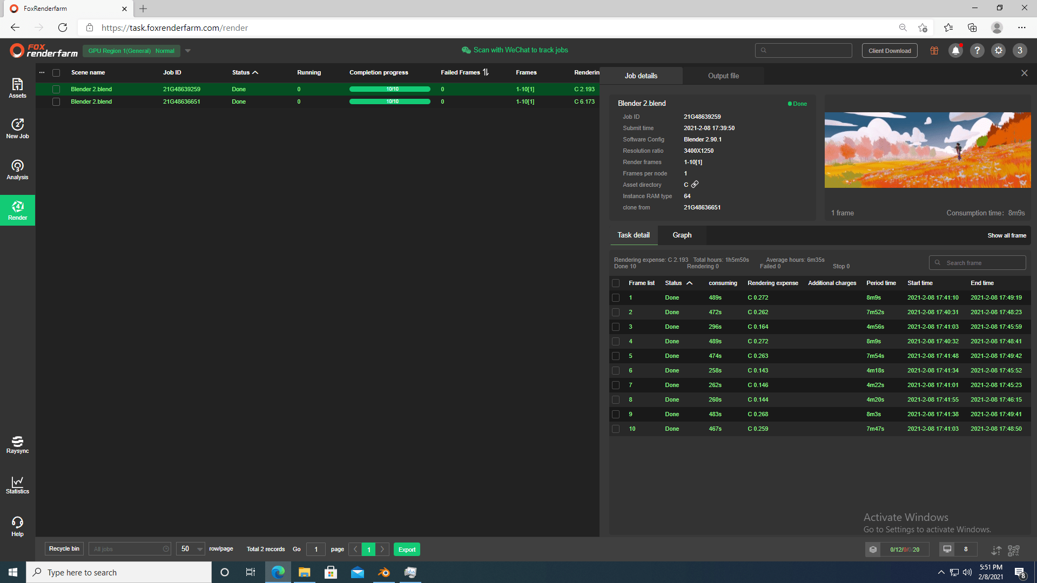This screenshot has width=1037, height=583.
Task: Tick the checkbox for frame 3
Action: (616, 327)
